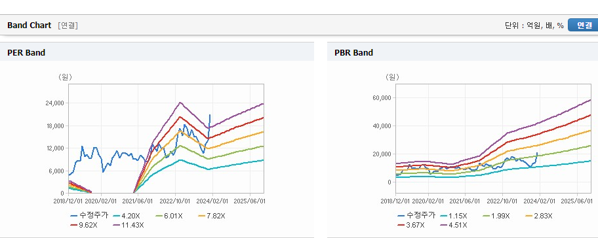Toggle 수정주가 series in PER Band legend
This screenshot has width=598, height=238.
(x=89, y=216)
